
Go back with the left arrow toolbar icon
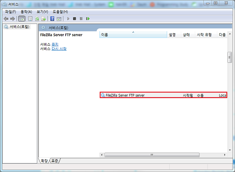(6, 19)
